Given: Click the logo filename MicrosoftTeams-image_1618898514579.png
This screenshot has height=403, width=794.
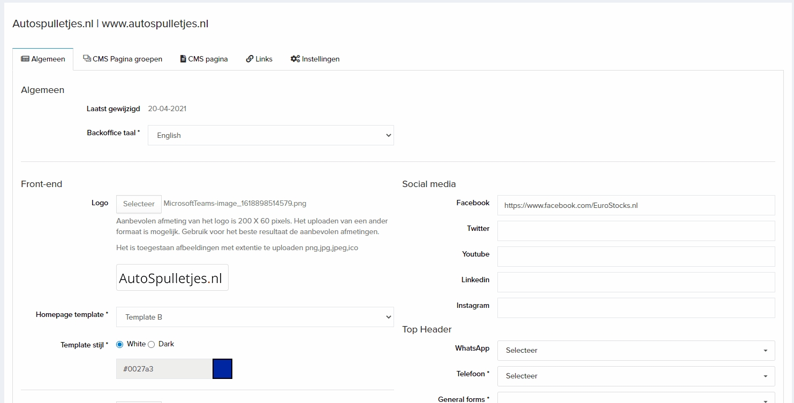Looking at the screenshot, I should point(235,203).
